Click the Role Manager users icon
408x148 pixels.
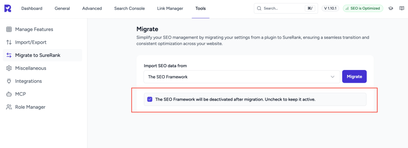[9, 107]
